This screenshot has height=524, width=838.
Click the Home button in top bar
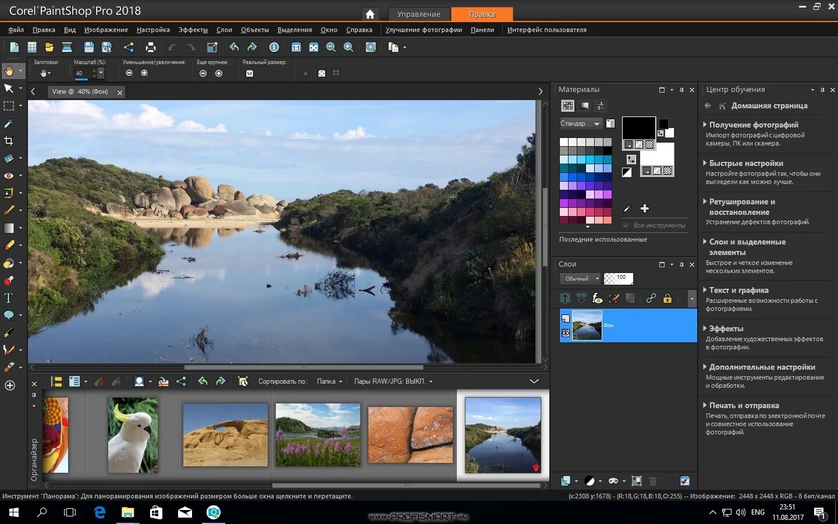pos(370,14)
